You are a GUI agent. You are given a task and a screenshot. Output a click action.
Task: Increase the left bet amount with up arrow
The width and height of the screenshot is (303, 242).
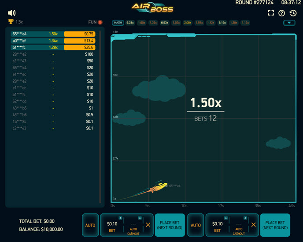pos(122,218)
